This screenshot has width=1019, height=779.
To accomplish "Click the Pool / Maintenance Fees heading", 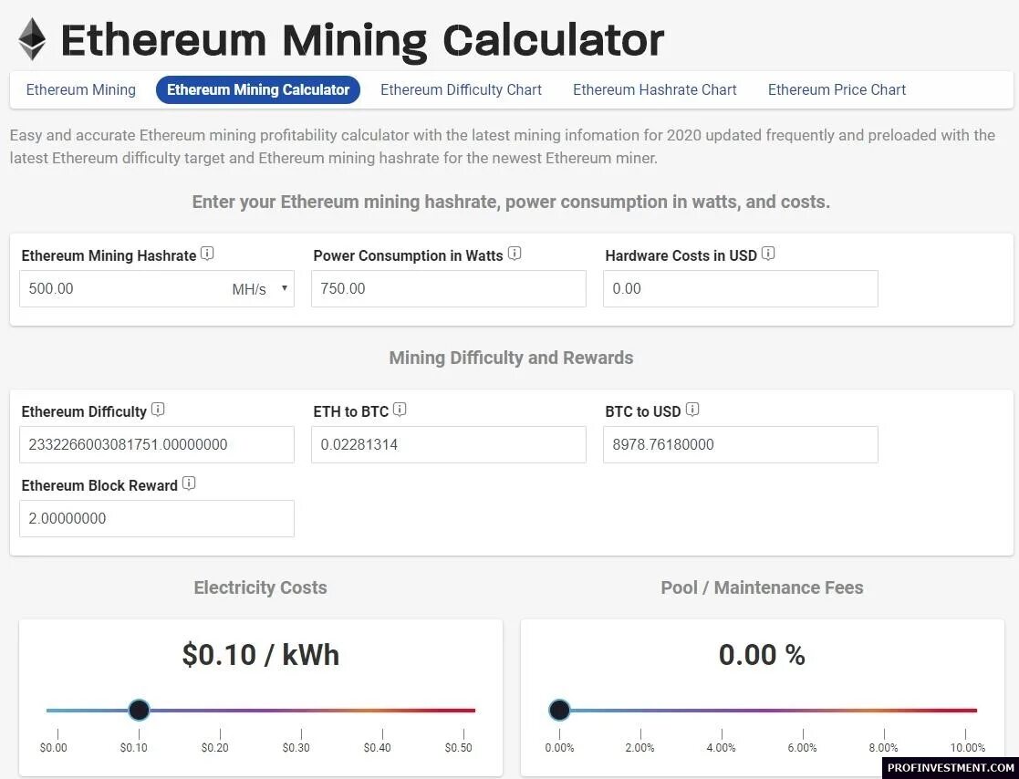I will pos(762,587).
